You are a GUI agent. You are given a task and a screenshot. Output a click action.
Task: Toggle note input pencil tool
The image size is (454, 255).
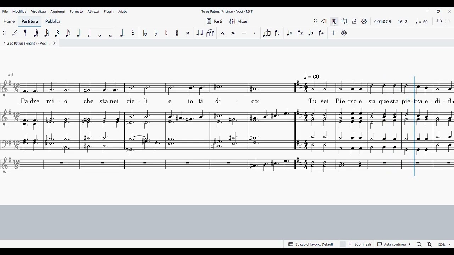pos(15,33)
